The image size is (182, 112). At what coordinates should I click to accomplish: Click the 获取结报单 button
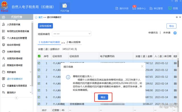point(45,26)
